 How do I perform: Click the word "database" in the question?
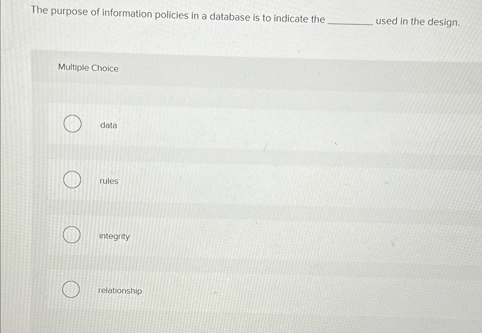coord(230,17)
